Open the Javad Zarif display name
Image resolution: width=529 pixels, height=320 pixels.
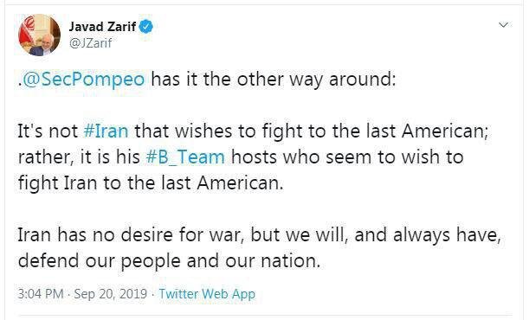pyautogui.click(x=102, y=27)
